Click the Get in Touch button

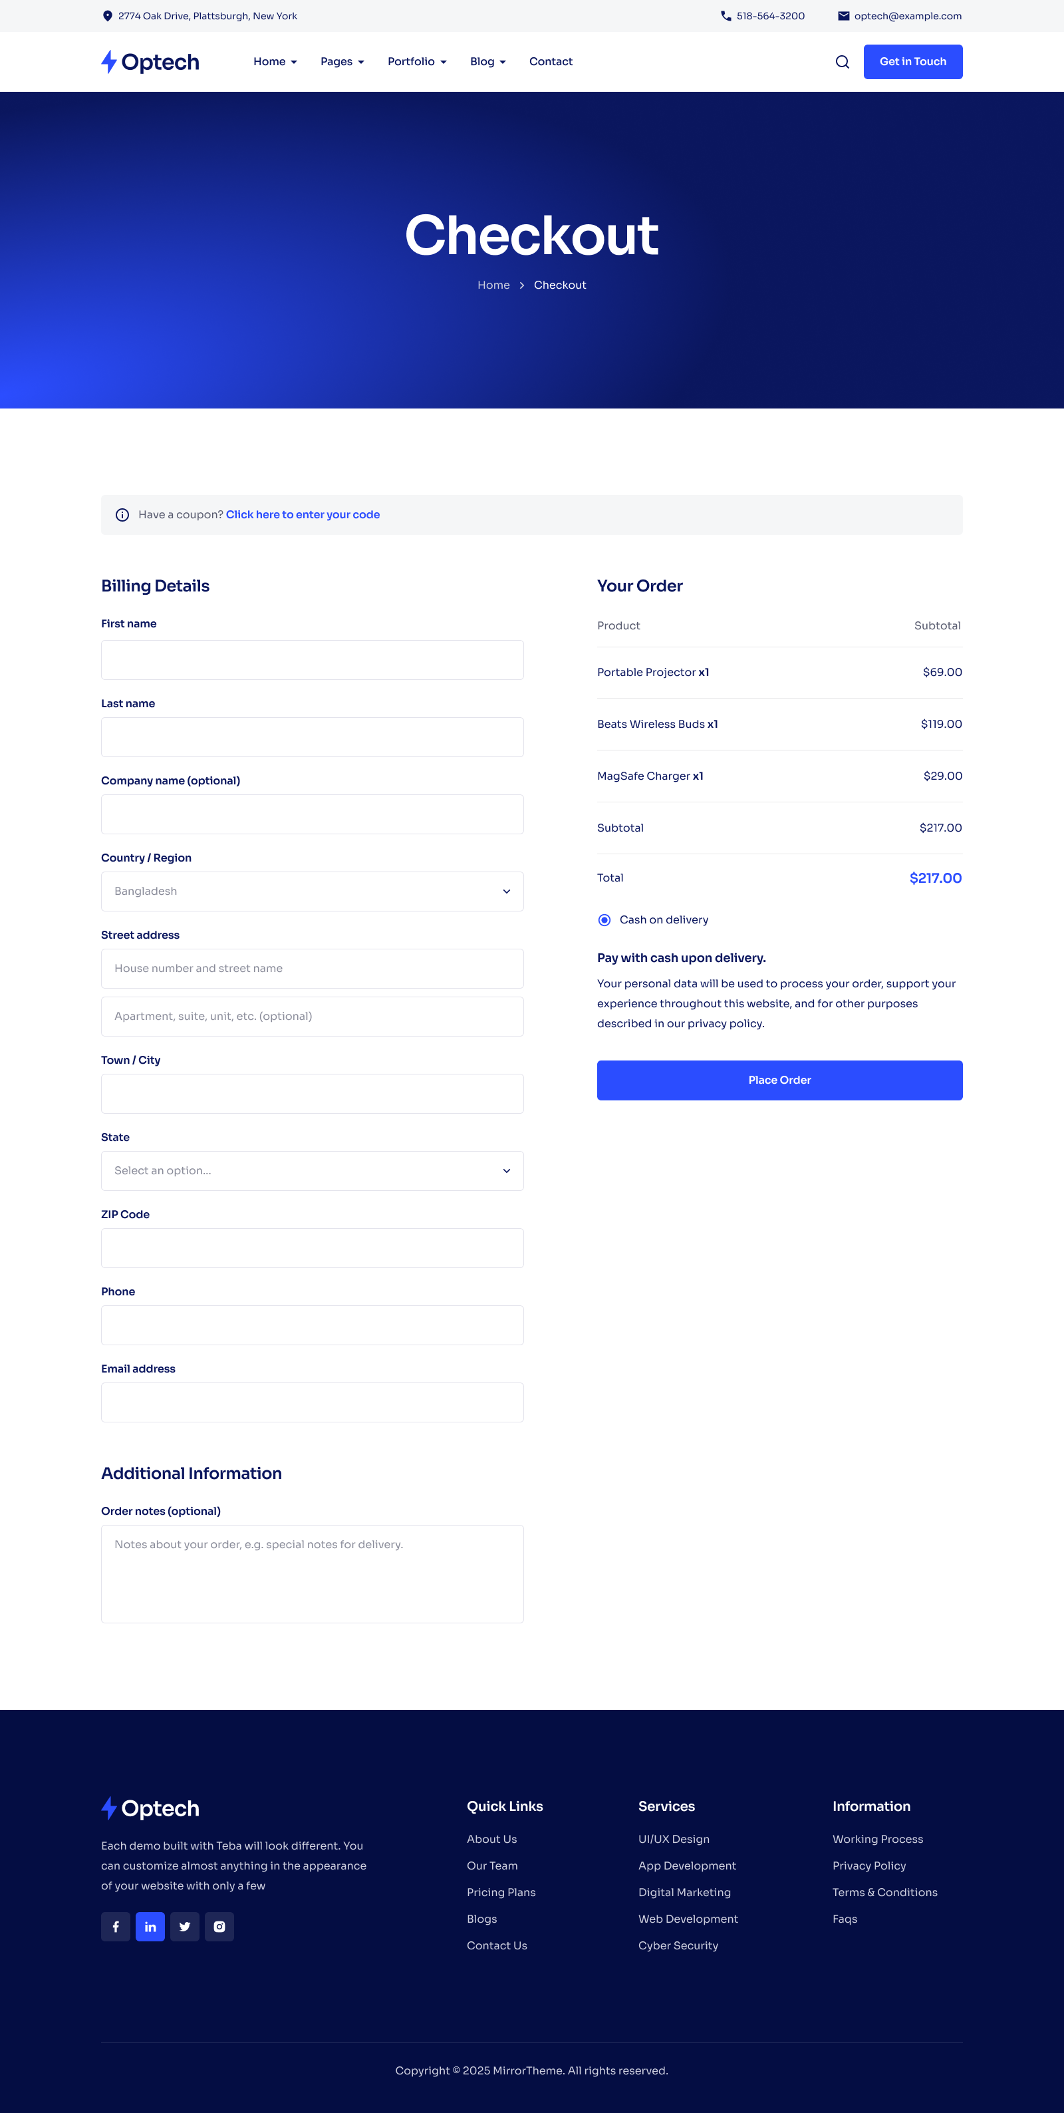[912, 61]
